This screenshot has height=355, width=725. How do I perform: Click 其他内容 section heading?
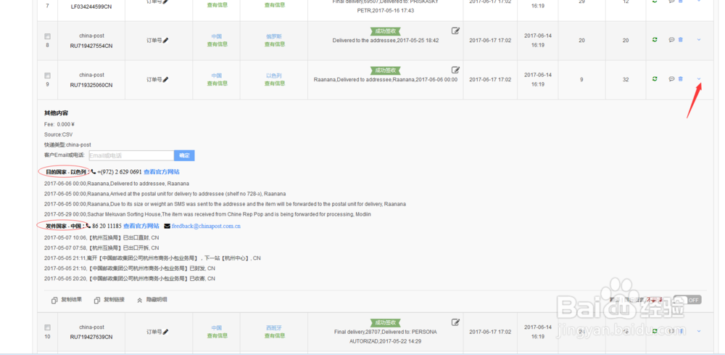57,113
